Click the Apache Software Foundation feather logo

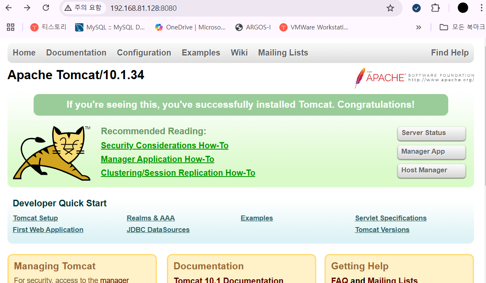(x=414, y=77)
